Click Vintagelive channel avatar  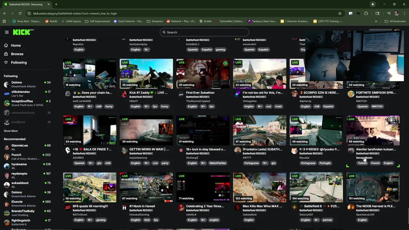pyautogui.click(x=237, y=94)
